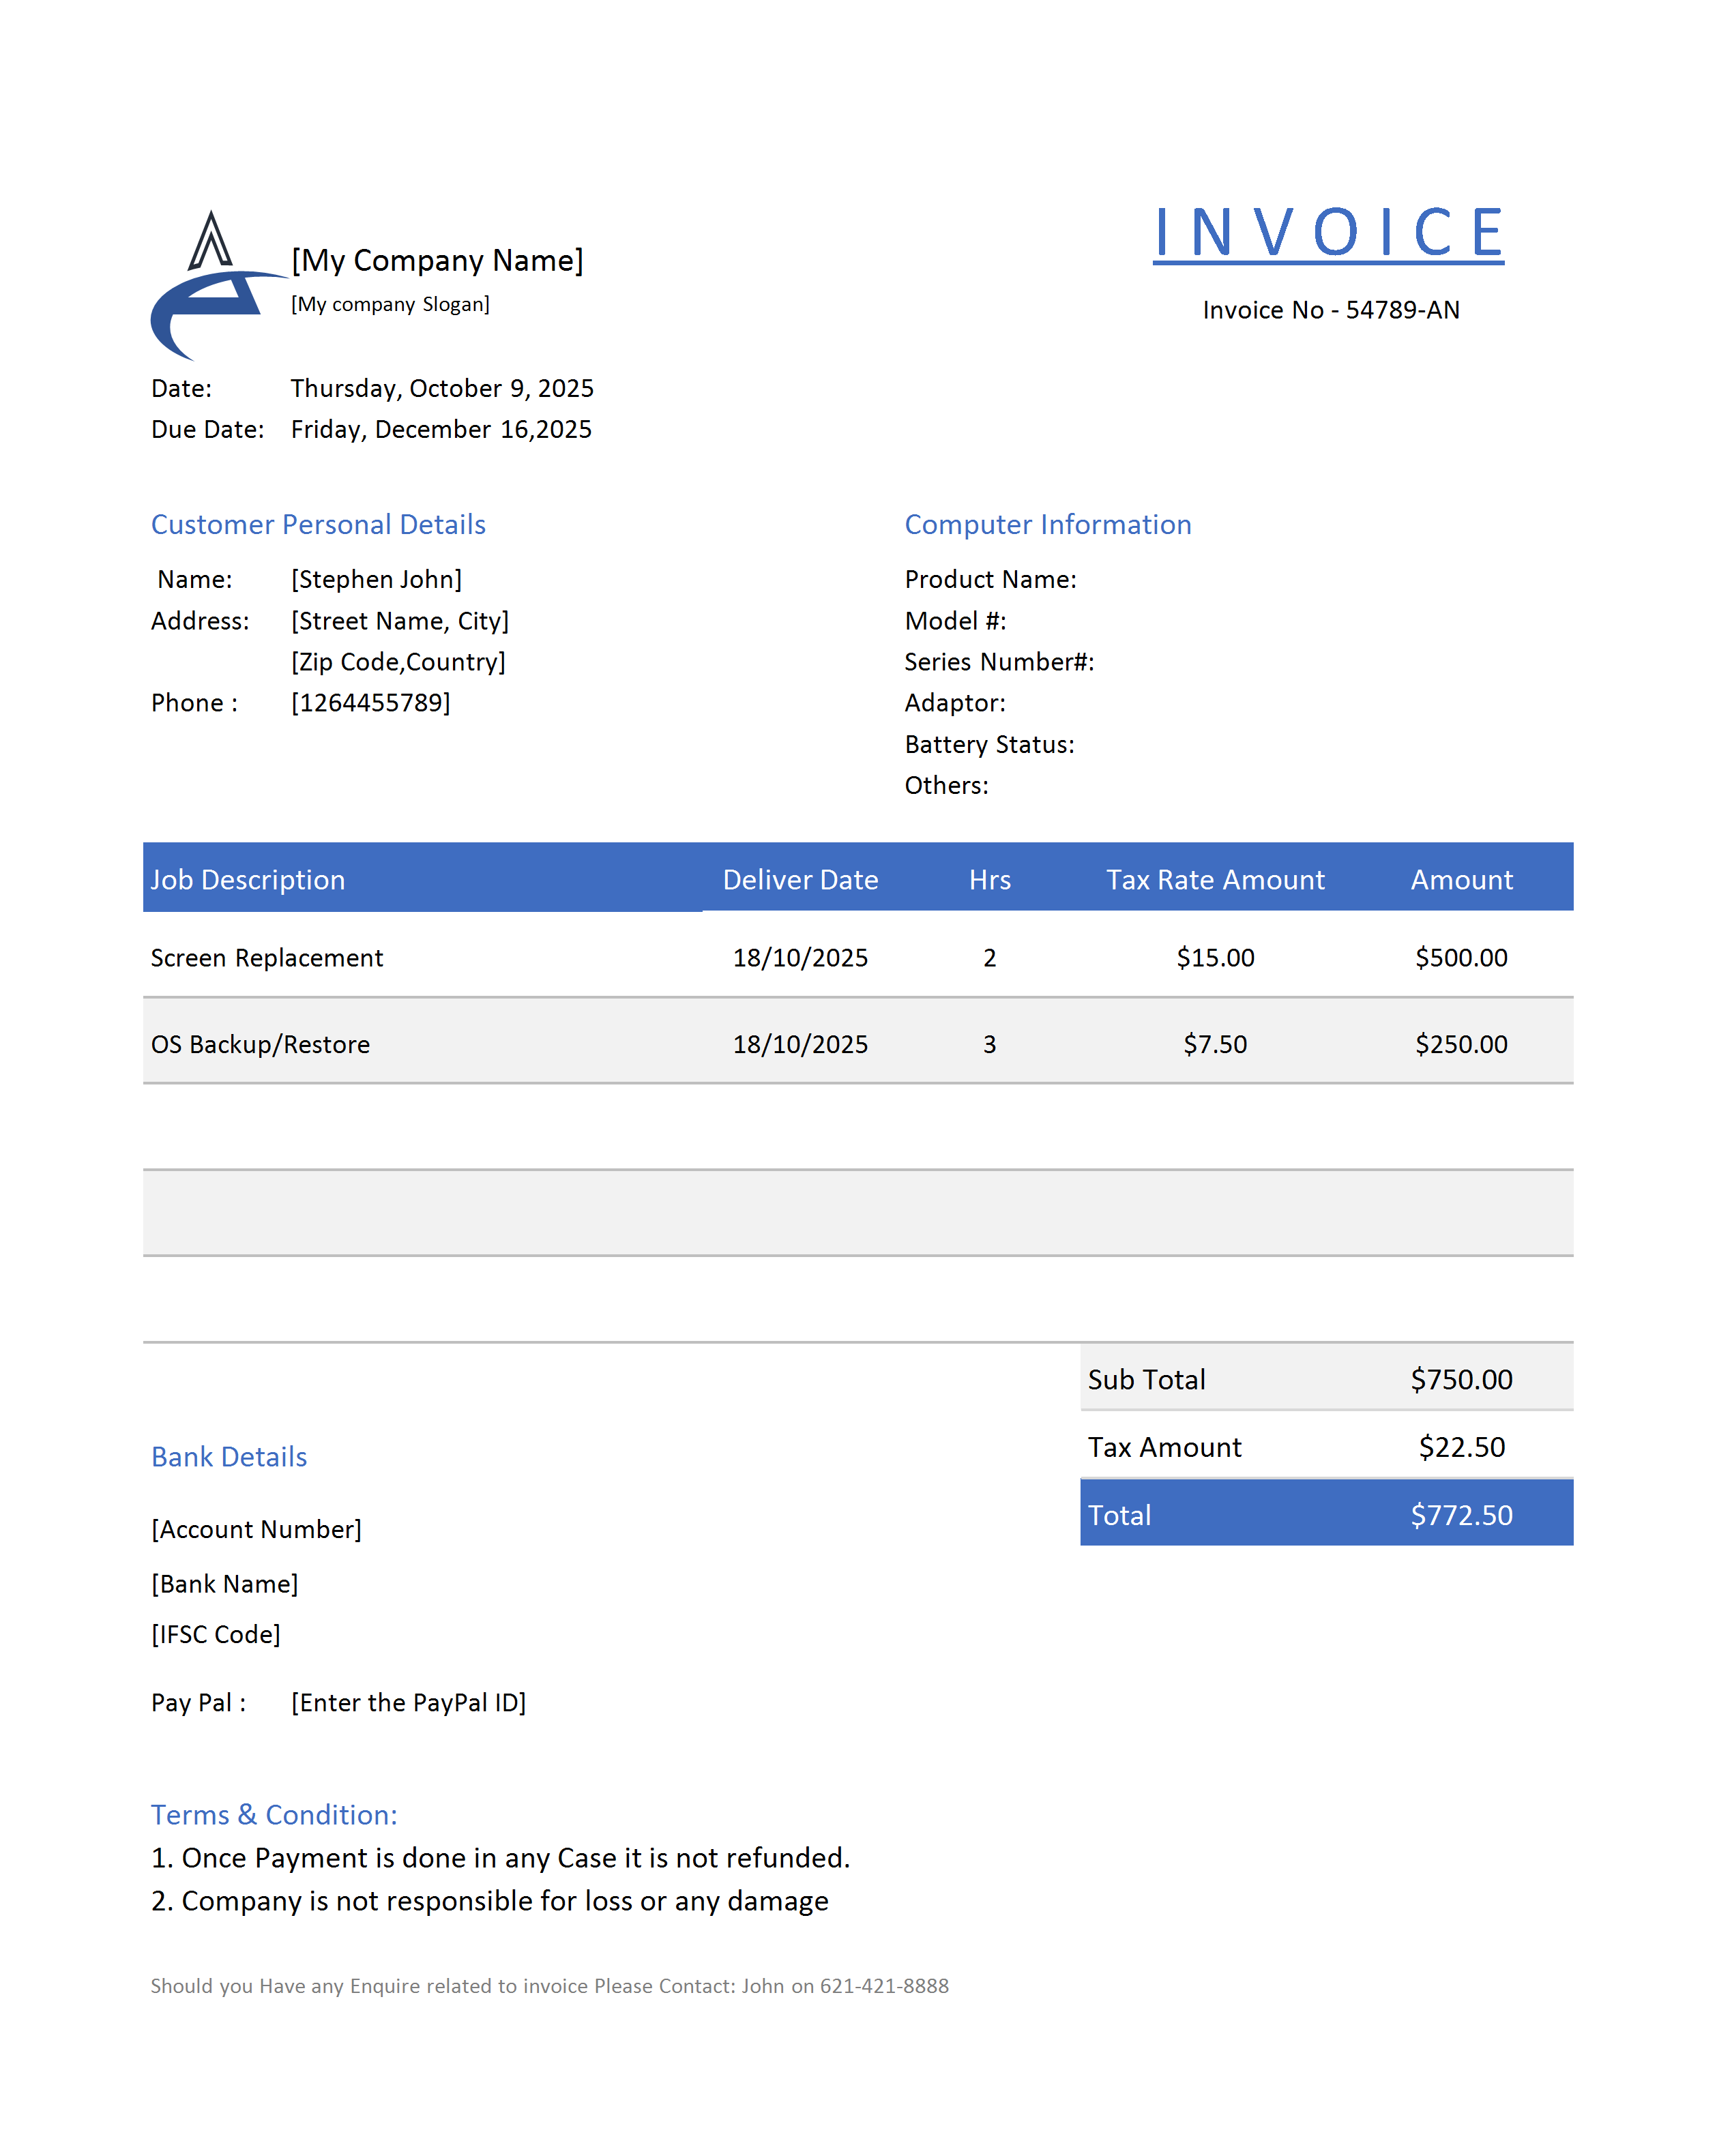Click the [Zip Code,Country] line
The height and width of the screenshot is (2156, 1717).
click(x=398, y=662)
